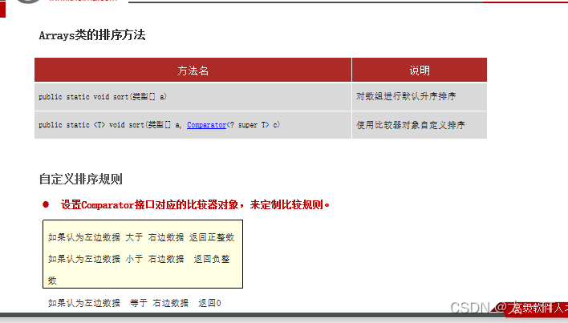Select cell 'public static void sort(类型[] a)'
Screen dimensions: 568x323
(x=193, y=96)
